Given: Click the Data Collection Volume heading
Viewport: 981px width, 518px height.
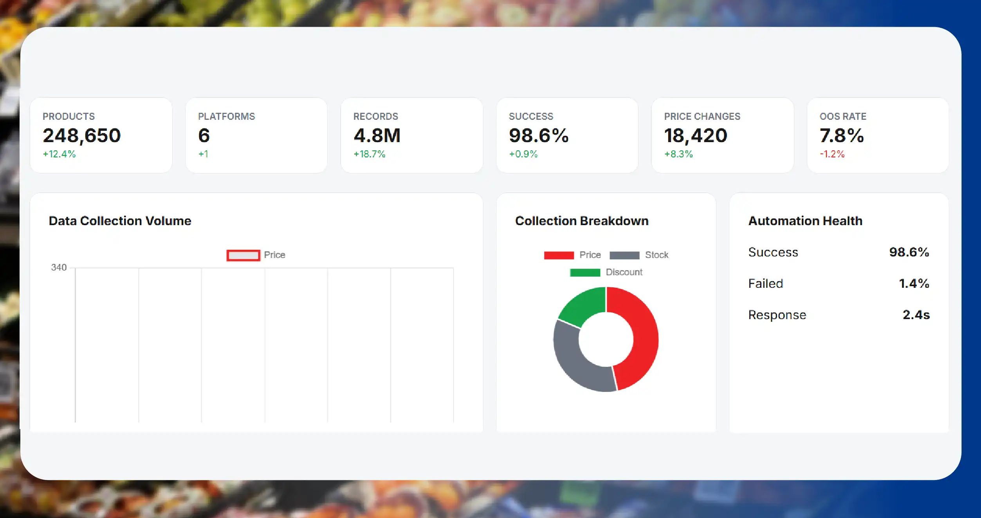Looking at the screenshot, I should tap(120, 221).
